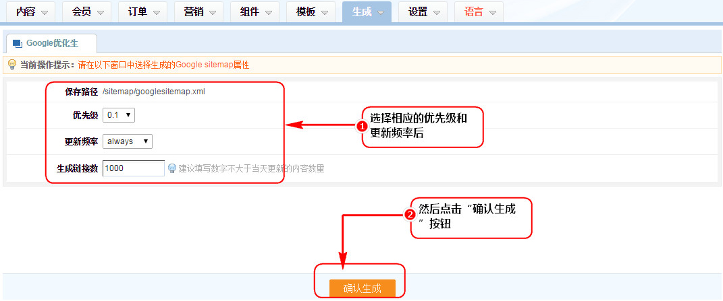
Task: Open the 会员 menu
Action: coord(87,11)
